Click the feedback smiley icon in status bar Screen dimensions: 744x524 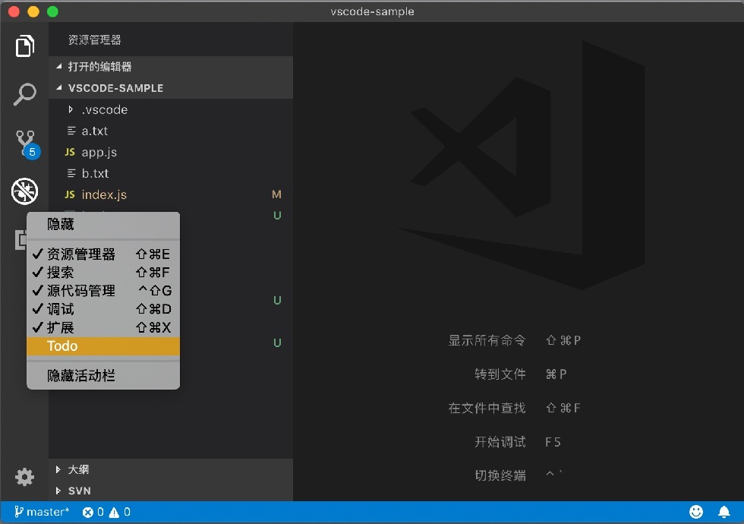coord(696,512)
